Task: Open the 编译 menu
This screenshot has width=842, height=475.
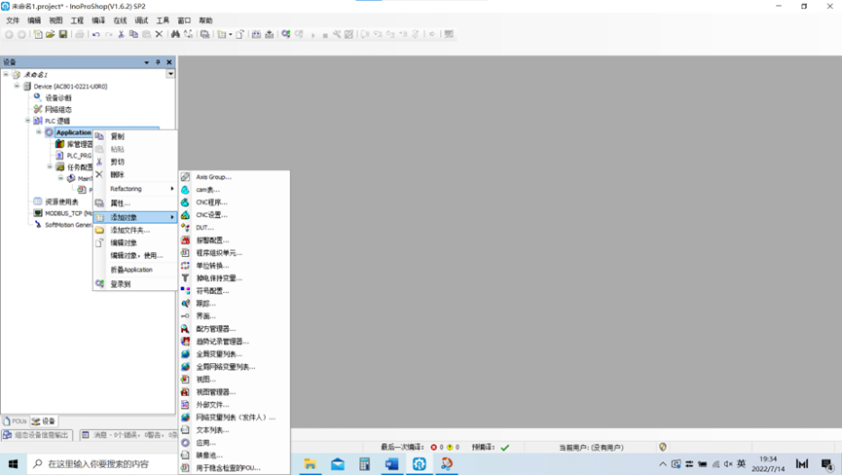Action: point(98,20)
